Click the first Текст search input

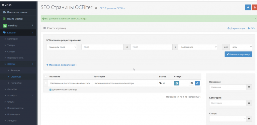(102, 47)
